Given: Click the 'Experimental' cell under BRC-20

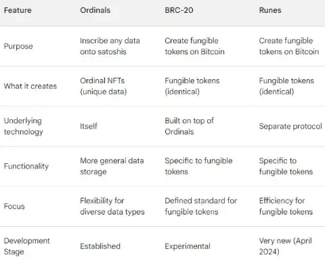Looking at the screenshot, I should (188, 246).
